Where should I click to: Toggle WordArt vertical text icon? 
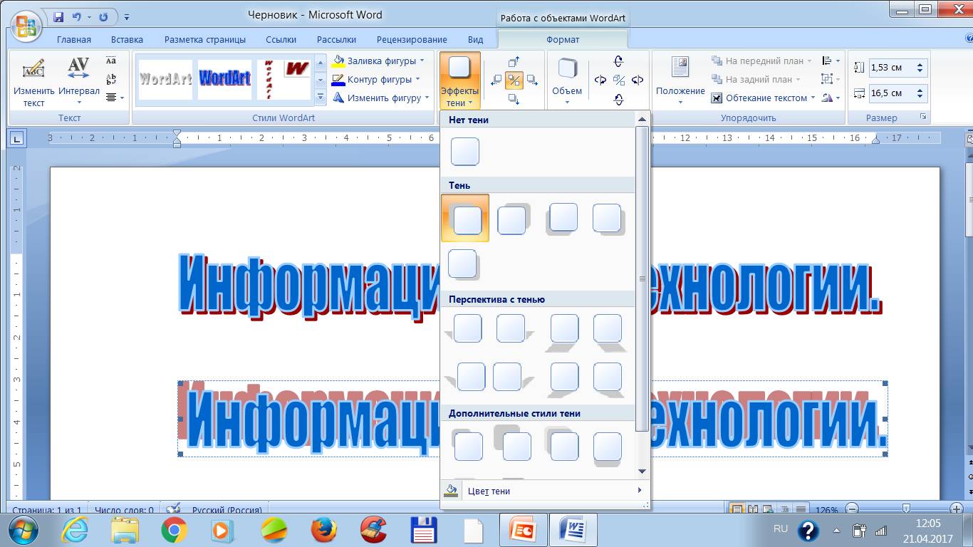coord(111,79)
